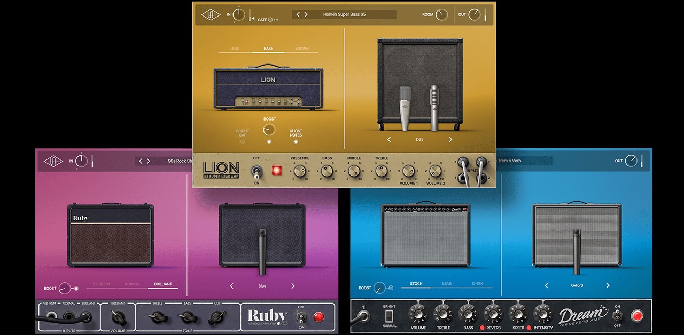Click the Dream 65 Reverb-Amp logo
The width and height of the screenshot is (684, 335).
(583, 316)
